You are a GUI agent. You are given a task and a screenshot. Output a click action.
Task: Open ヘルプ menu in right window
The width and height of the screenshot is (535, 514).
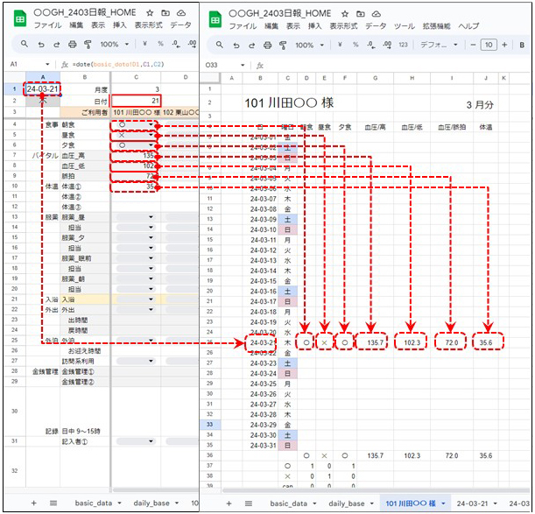(468, 26)
